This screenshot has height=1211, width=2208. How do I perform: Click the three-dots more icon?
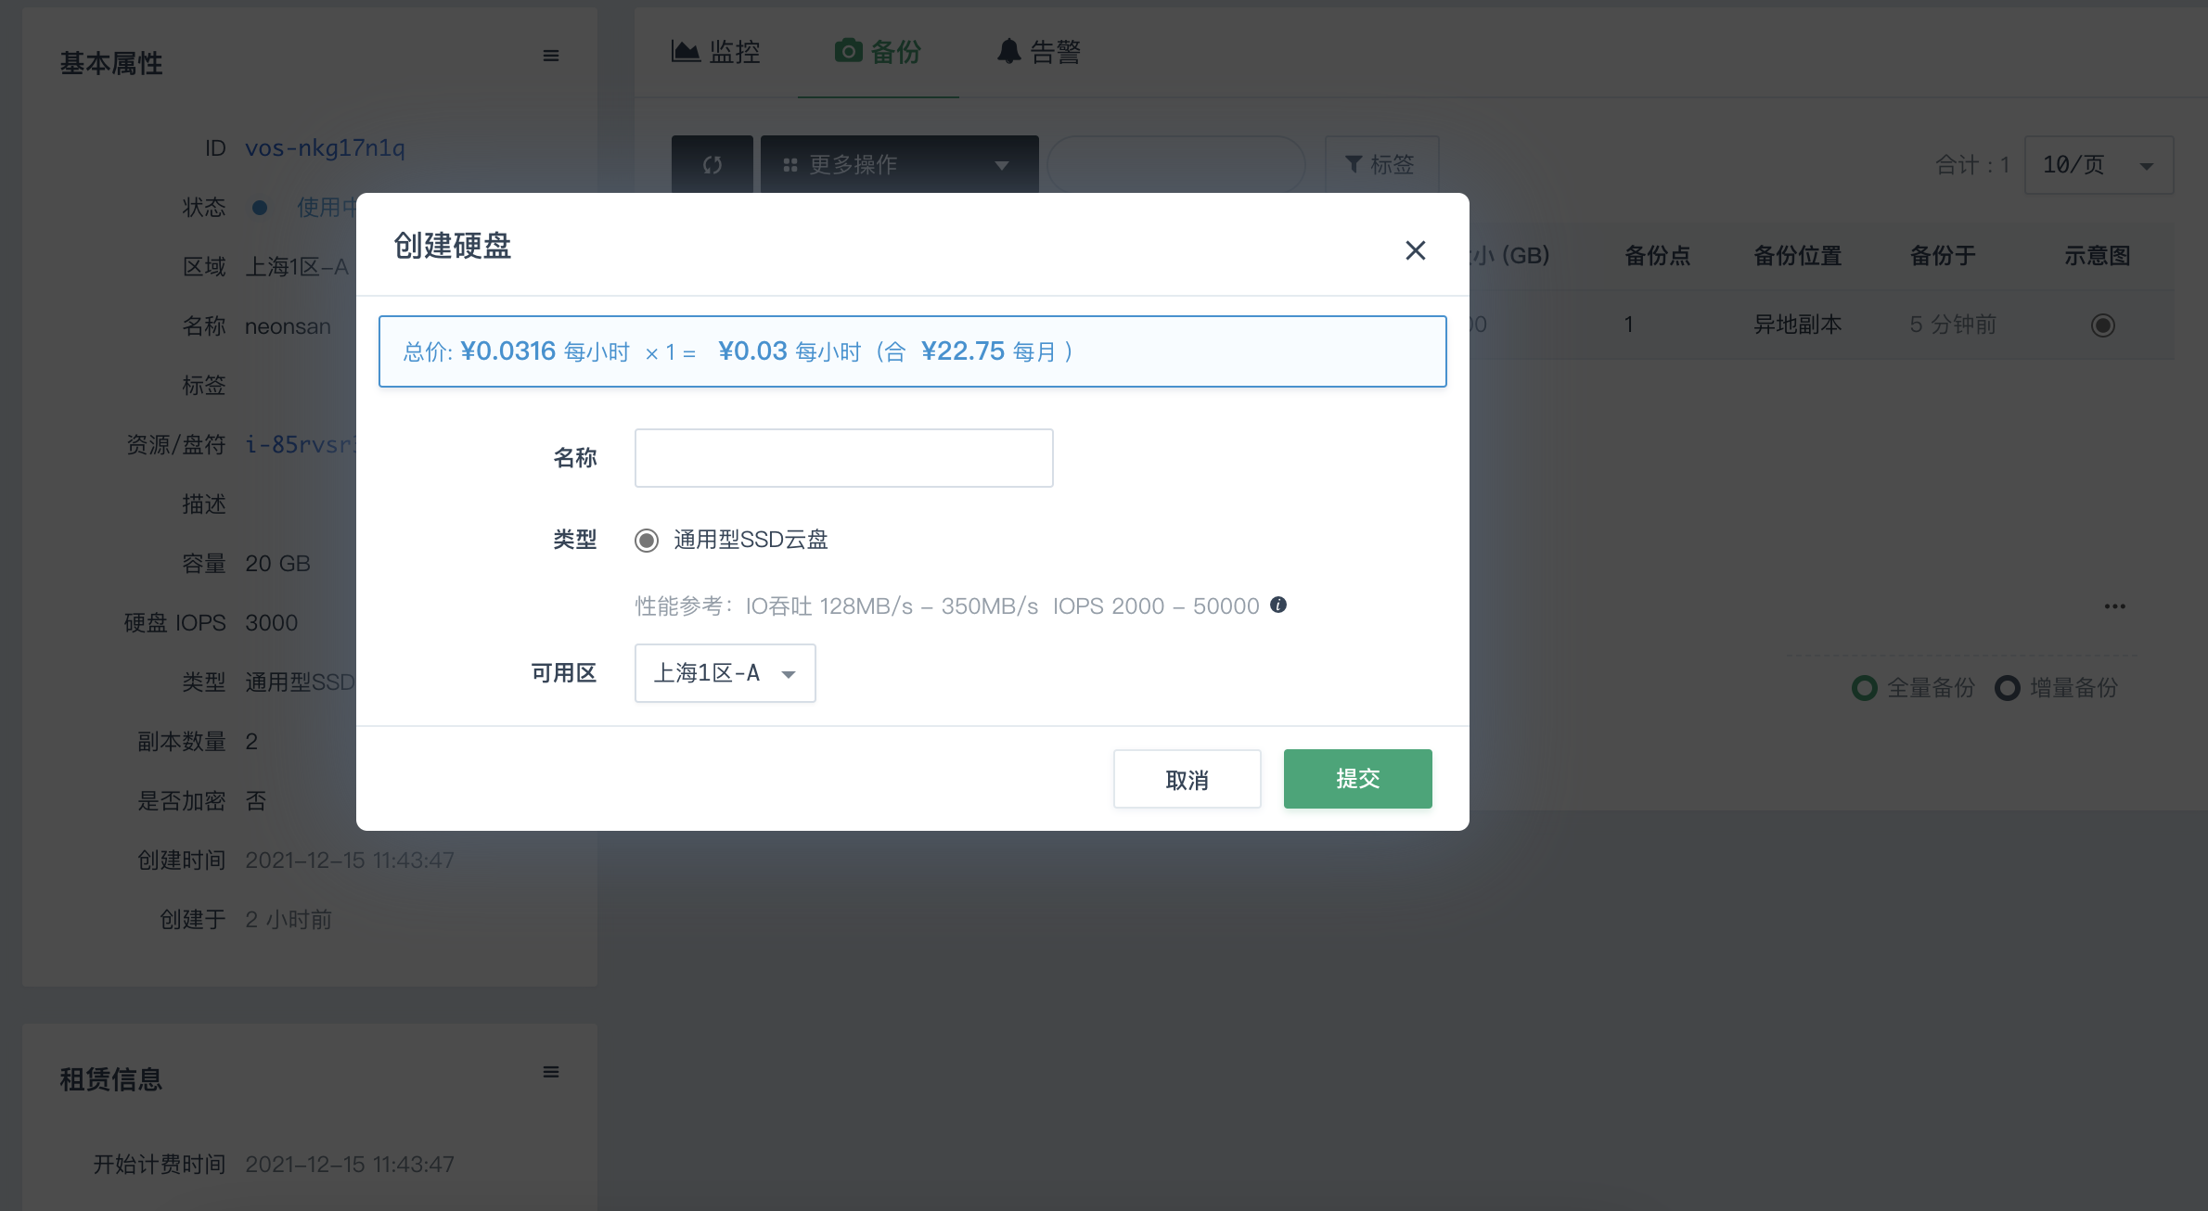point(2115,606)
